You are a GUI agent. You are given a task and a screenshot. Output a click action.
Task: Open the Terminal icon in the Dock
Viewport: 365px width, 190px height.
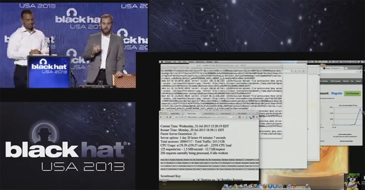coord(285,186)
